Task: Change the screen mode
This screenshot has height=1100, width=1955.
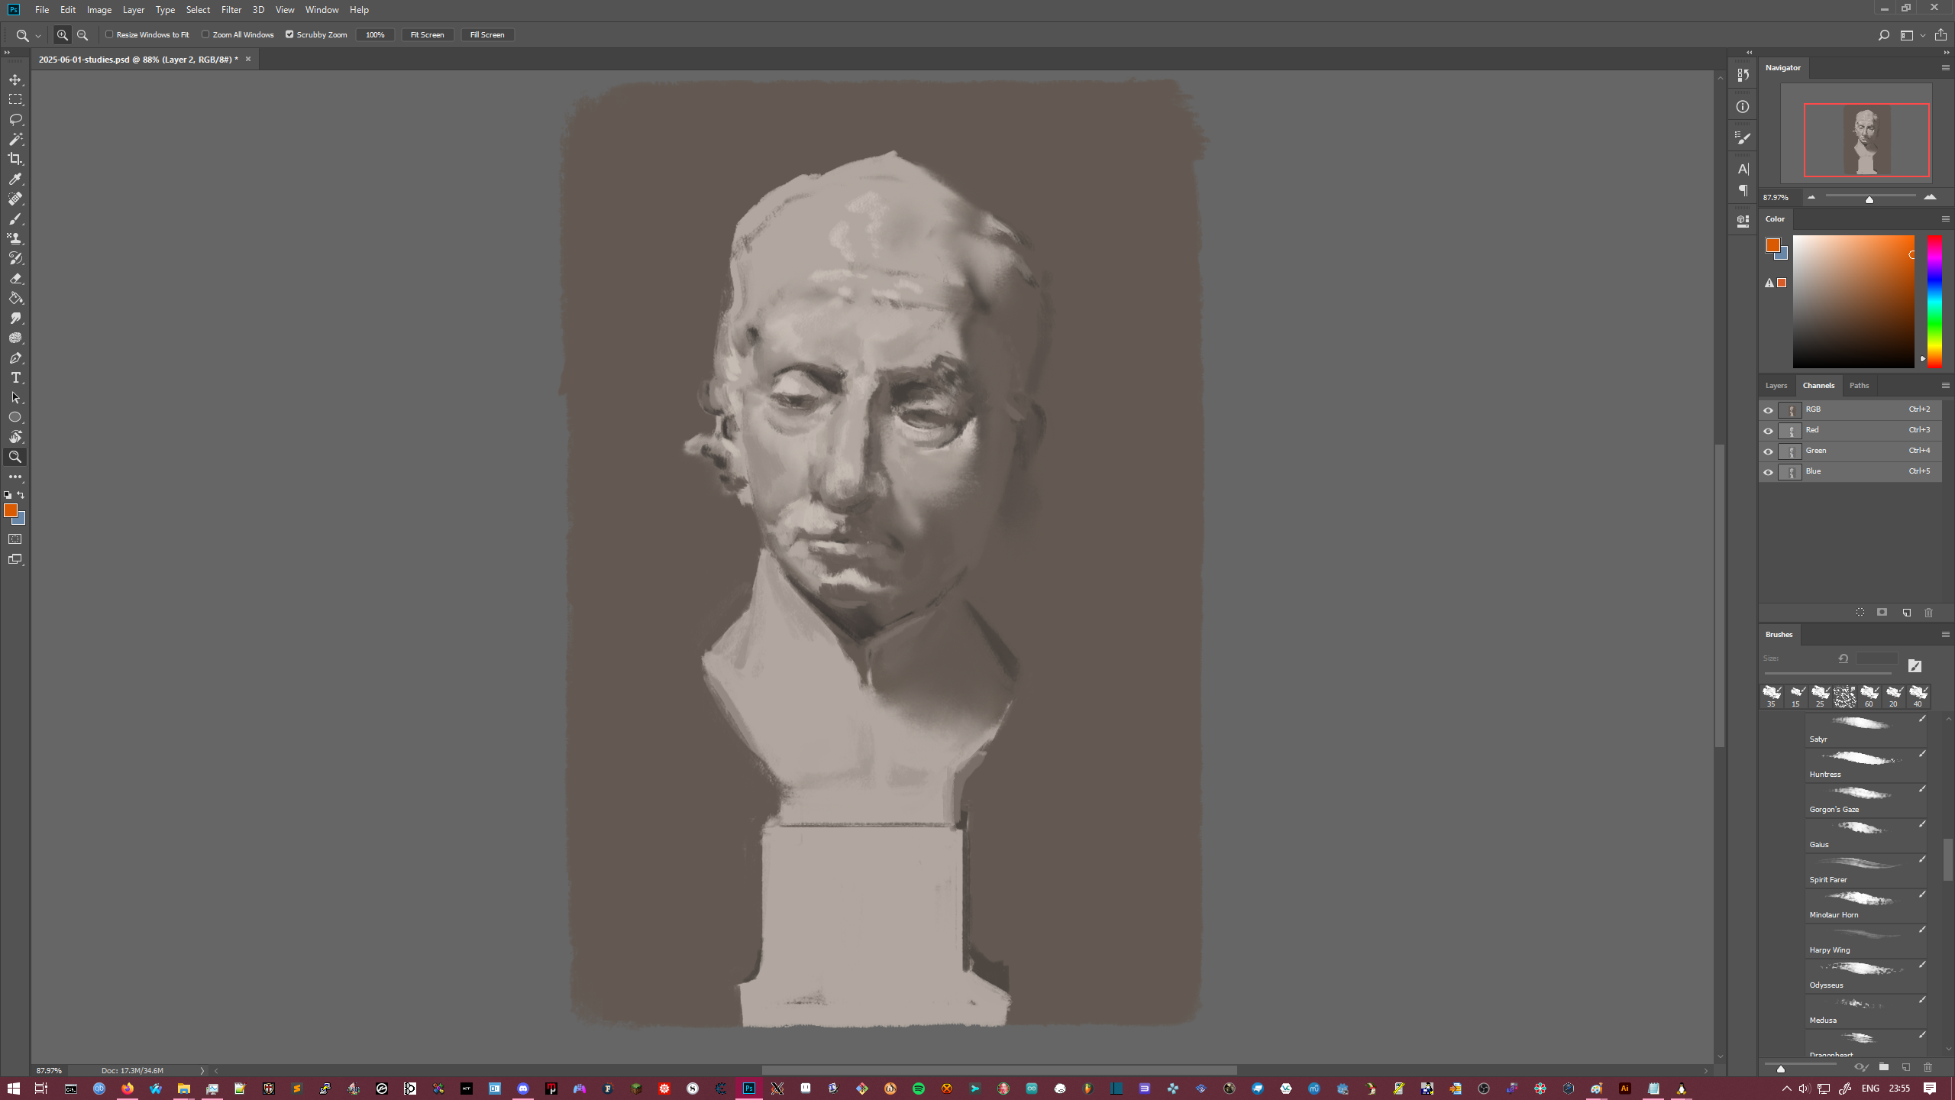Action: click(15, 559)
